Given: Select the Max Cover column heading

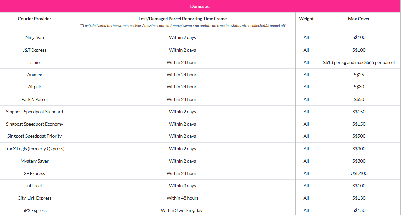Looking at the screenshot, I should 359,19.
